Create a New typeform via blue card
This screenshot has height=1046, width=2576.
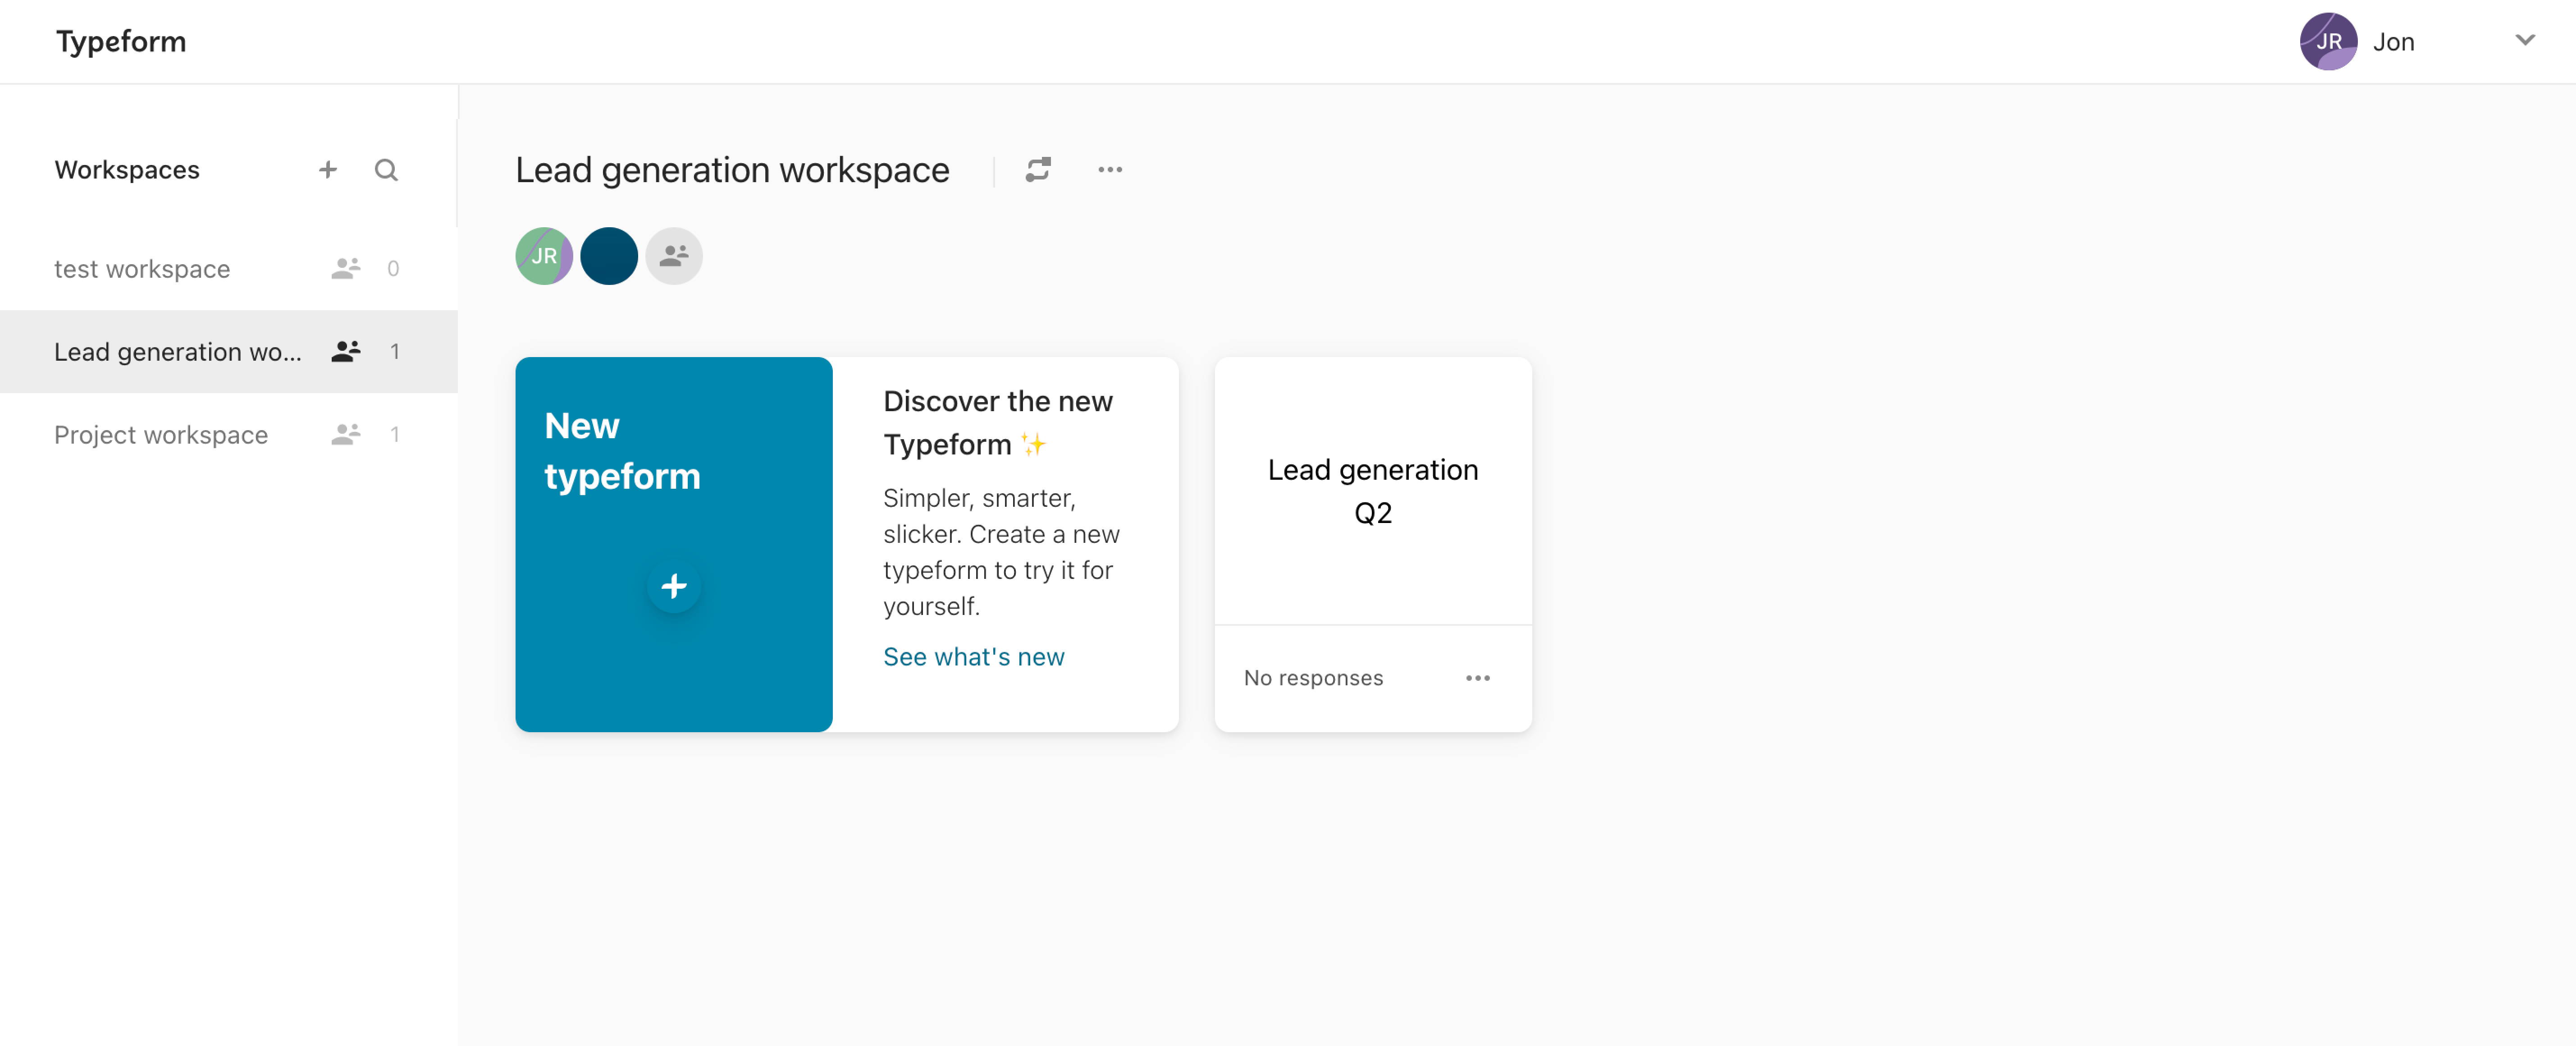(674, 544)
